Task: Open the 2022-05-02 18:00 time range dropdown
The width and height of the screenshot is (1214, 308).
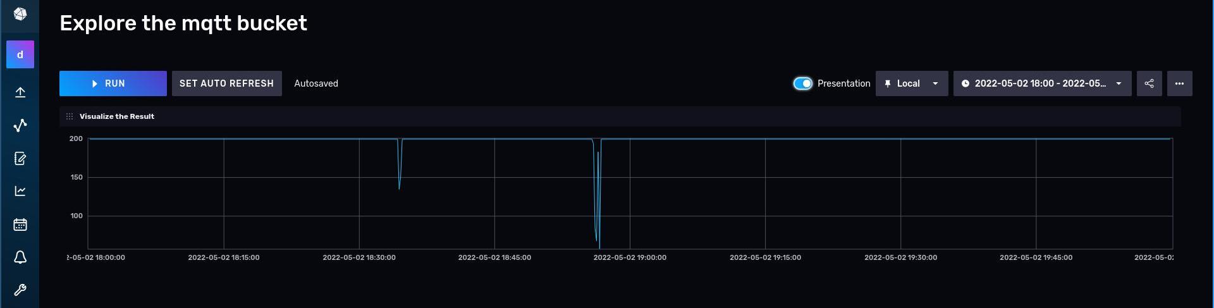Action: click(x=1042, y=83)
